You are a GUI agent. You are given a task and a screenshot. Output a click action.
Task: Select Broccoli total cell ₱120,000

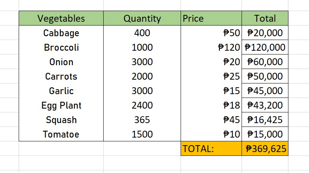(265, 48)
